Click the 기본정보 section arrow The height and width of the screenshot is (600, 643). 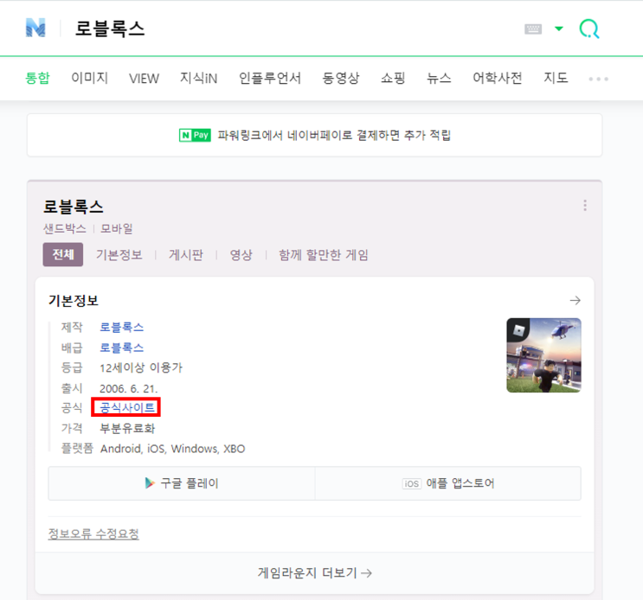tap(575, 301)
